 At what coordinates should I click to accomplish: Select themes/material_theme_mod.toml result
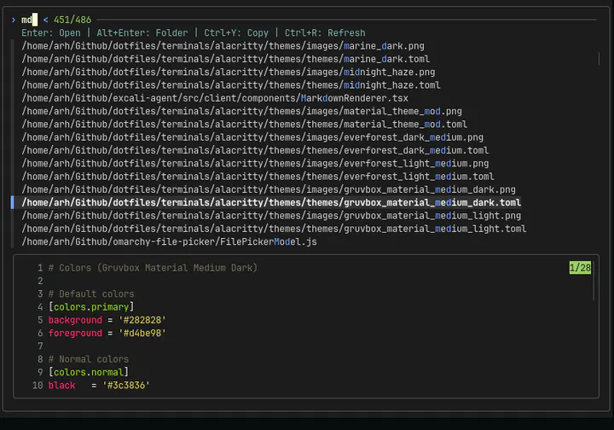tap(245, 125)
